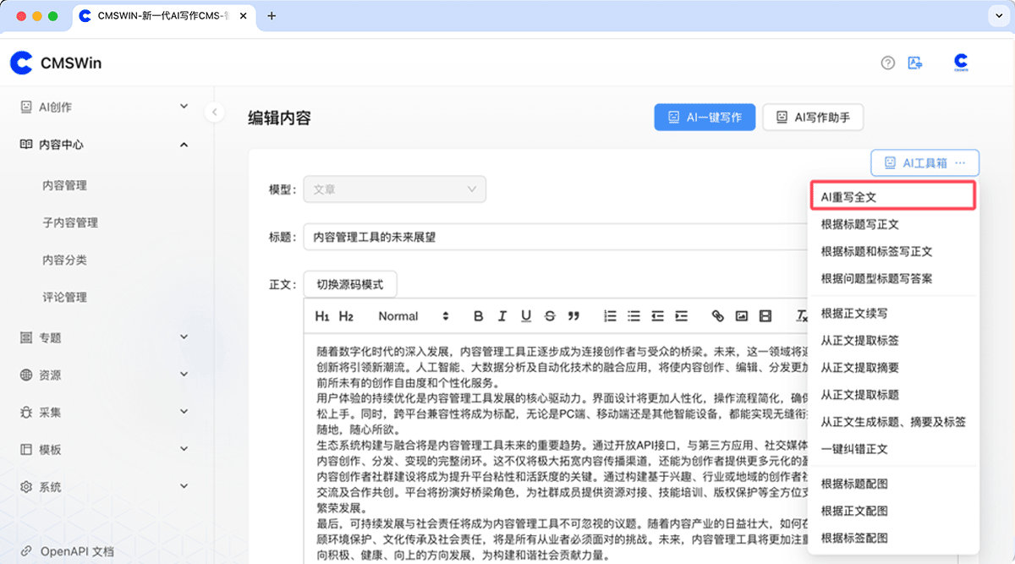Toggle underline formatting button

526,316
